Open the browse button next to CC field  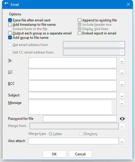point(122,72)
